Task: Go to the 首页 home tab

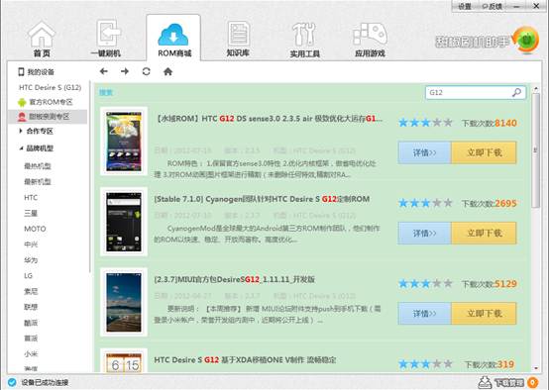Action: click(x=42, y=40)
